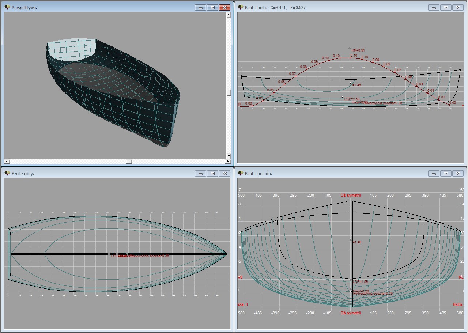Screen dimensions: 468x333
Task: Click the Perspektywa horizontal scrollbar left arrow
Action: (6, 161)
